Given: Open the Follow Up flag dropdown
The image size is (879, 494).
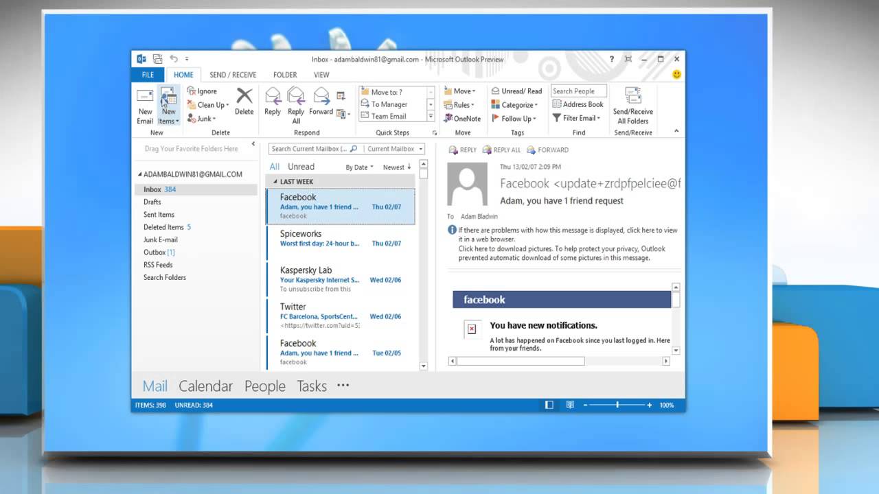Looking at the screenshot, I should (514, 119).
